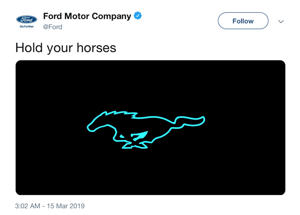This screenshot has height=215, width=300.
Task: Open the Ford Motor Company profile name
Action: point(87,16)
